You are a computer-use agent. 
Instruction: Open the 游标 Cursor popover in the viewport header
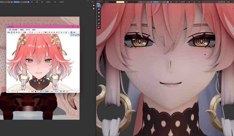pos(200,2)
